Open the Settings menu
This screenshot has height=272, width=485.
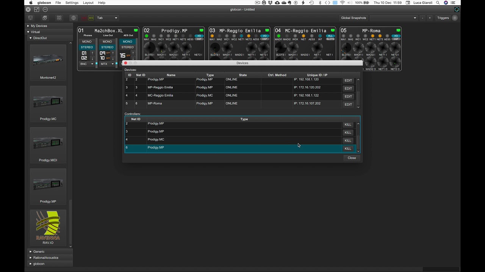point(72,3)
